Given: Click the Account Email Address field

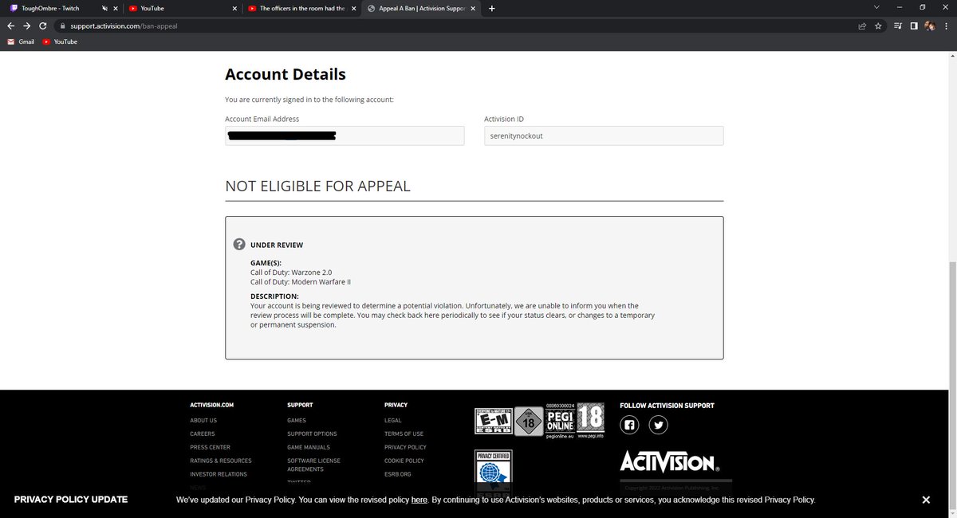Looking at the screenshot, I should coord(345,135).
